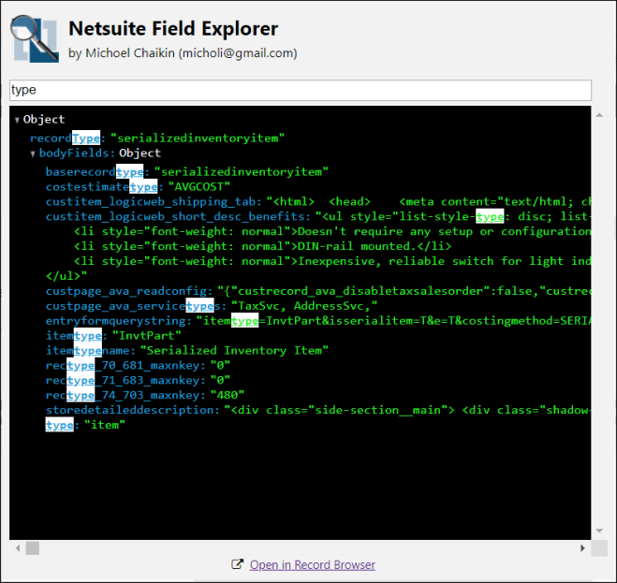The width and height of the screenshot is (617, 583).
Task: Click the Netsuite Field Explorer magnifier logo
Action: pos(34,39)
